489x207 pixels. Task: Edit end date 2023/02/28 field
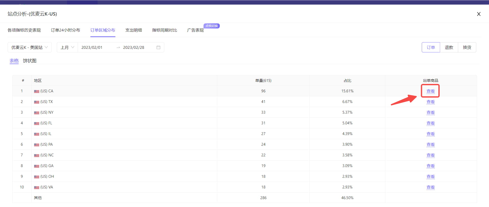tap(134, 47)
